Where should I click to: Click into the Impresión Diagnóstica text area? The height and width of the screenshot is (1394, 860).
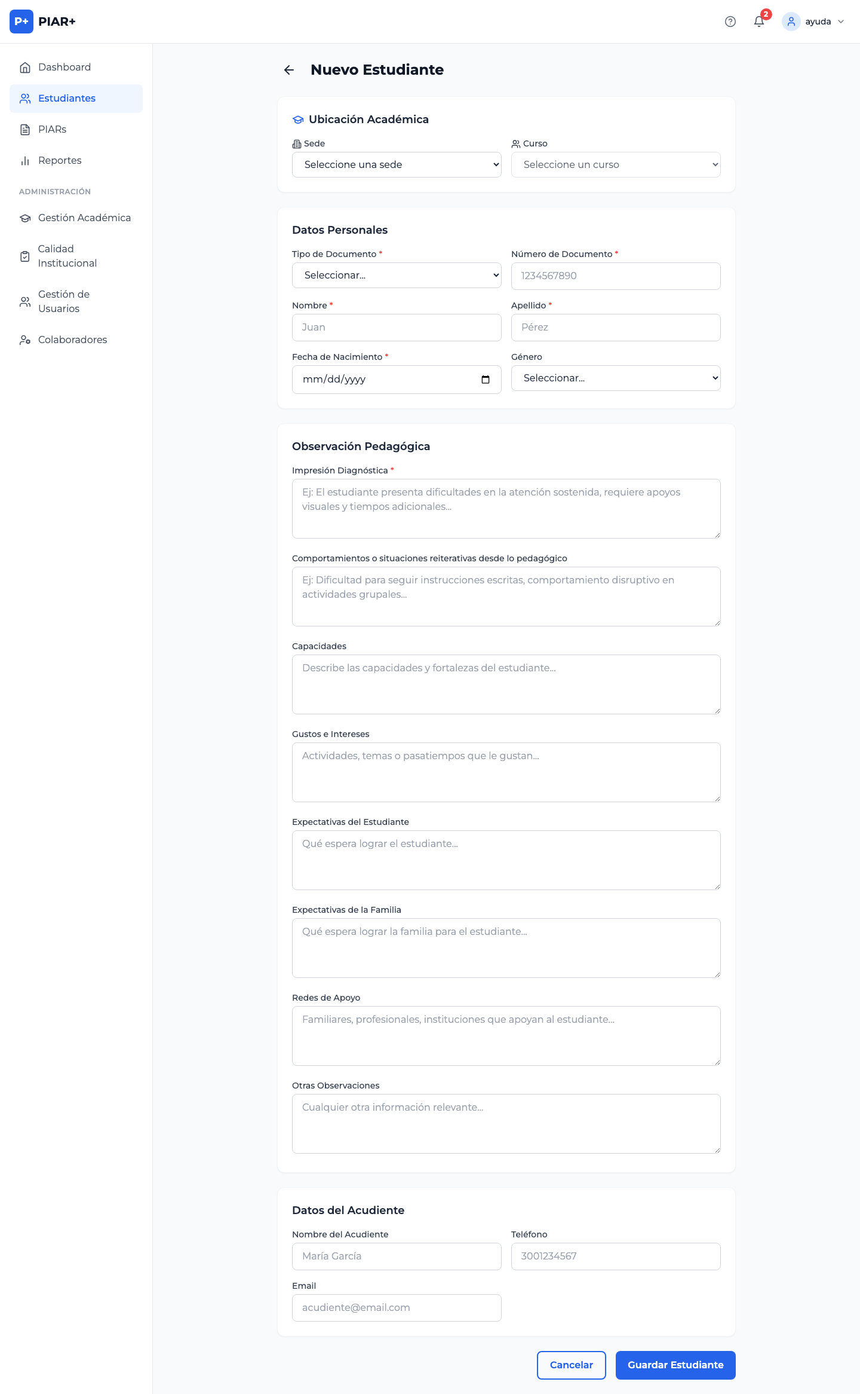pyautogui.click(x=506, y=509)
